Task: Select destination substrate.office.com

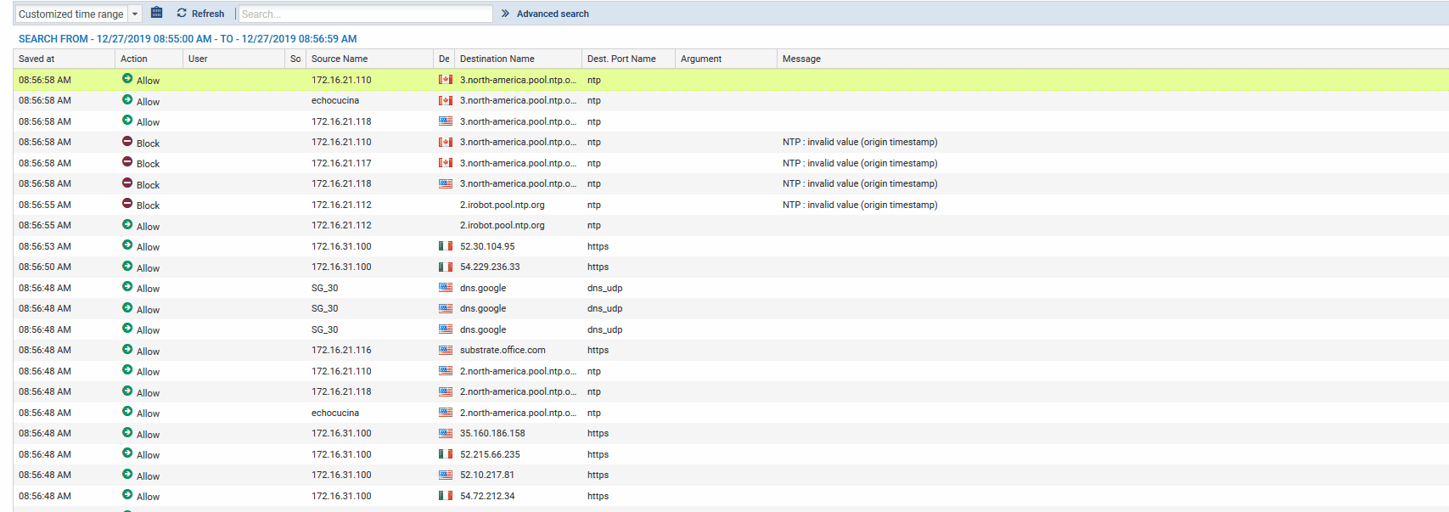Action: click(503, 350)
